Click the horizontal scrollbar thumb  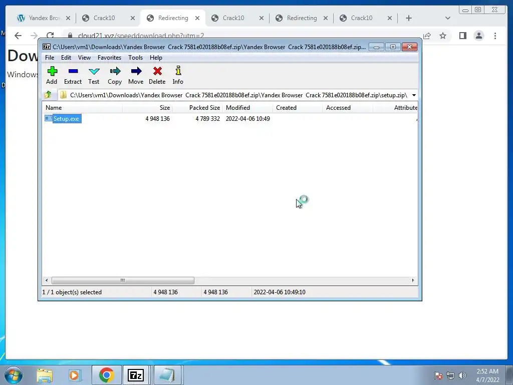[123, 280]
